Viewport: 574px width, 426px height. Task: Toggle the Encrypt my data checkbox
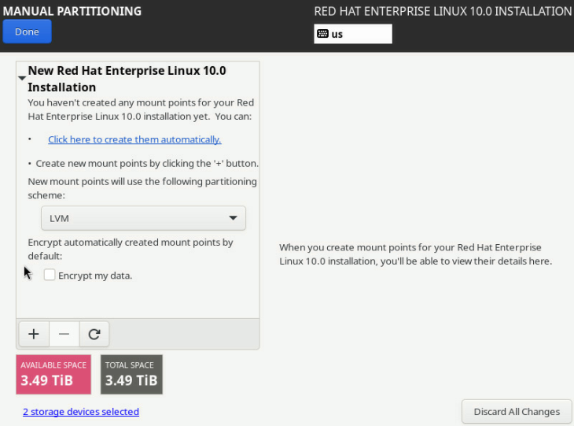pos(50,276)
